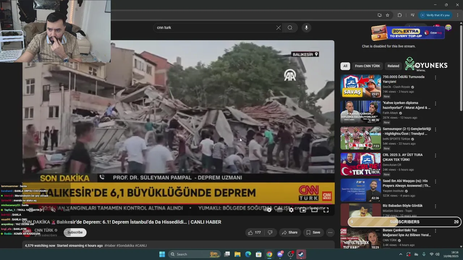The width and height of the screenshot is (463, 260).
Task: Open options for 'Burası Çankırı'daki Tuz Mağarası'
Action: [x=436, y=231]
